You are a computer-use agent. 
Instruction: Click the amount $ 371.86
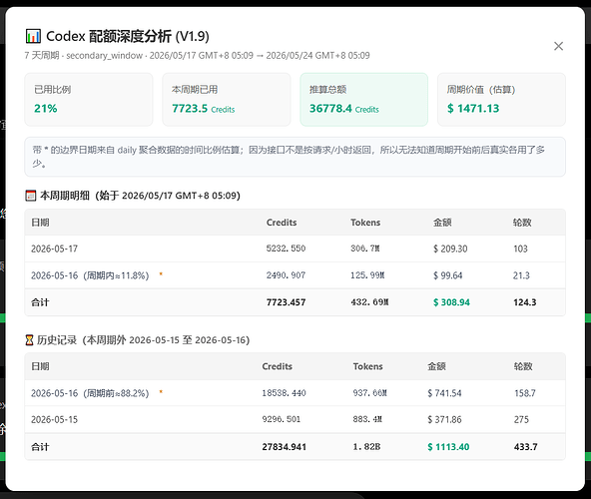tap(444, 419)
